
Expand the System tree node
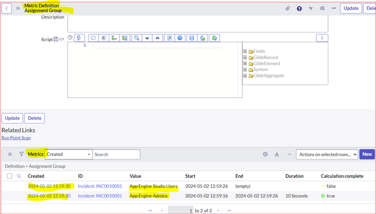tap(245, 69)
